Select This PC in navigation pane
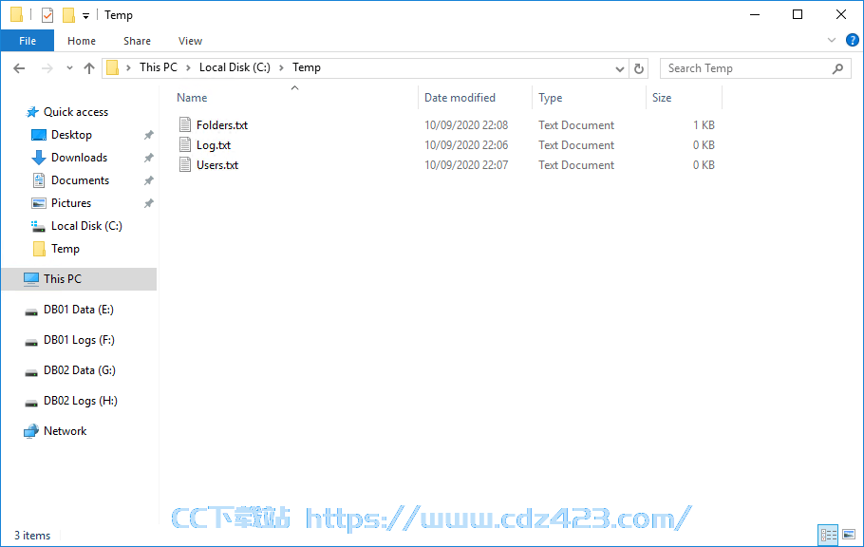This screenshot has width=864, height=547. (x=80, y=279)
